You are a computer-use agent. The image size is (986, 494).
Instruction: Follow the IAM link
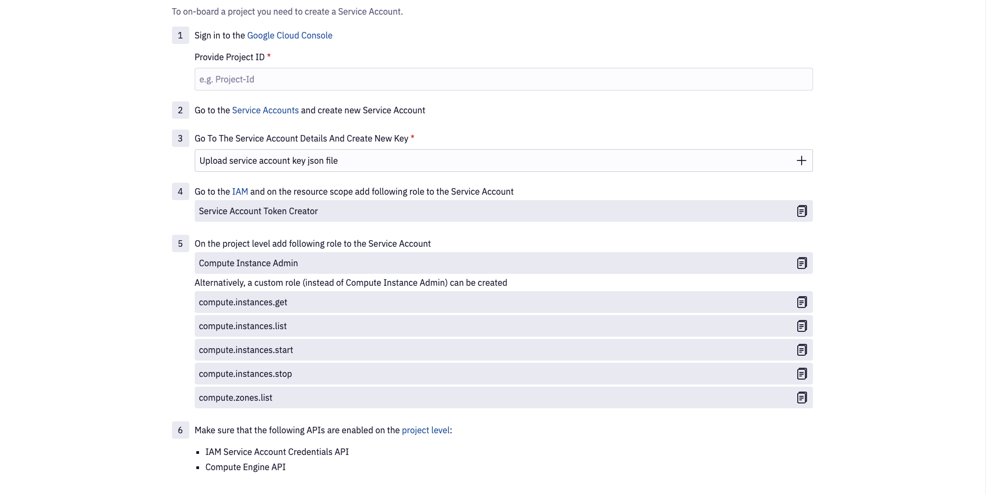tap(240, 191)
